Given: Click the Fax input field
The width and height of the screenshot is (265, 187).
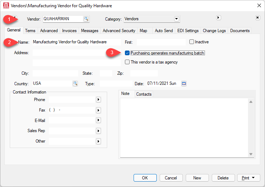Looking at the screenshot, I should pyautogui.click(x=72, y=110).
